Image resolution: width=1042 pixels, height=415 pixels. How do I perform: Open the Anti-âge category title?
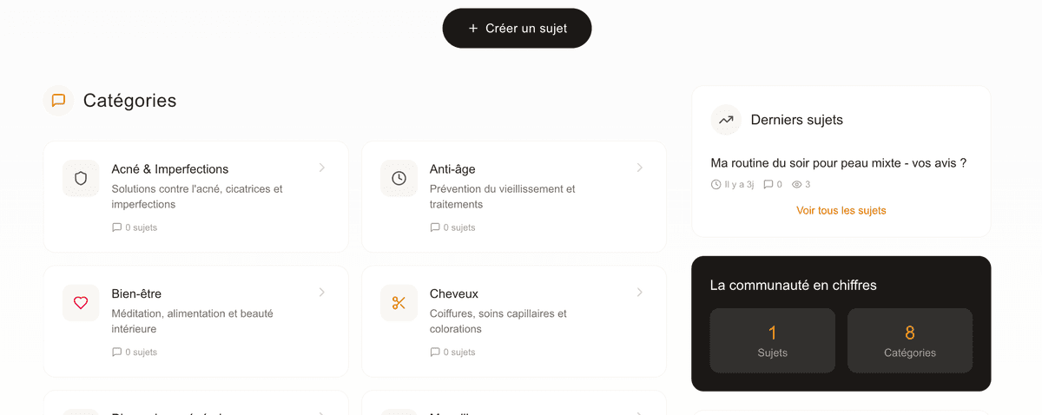click(452, 169)
